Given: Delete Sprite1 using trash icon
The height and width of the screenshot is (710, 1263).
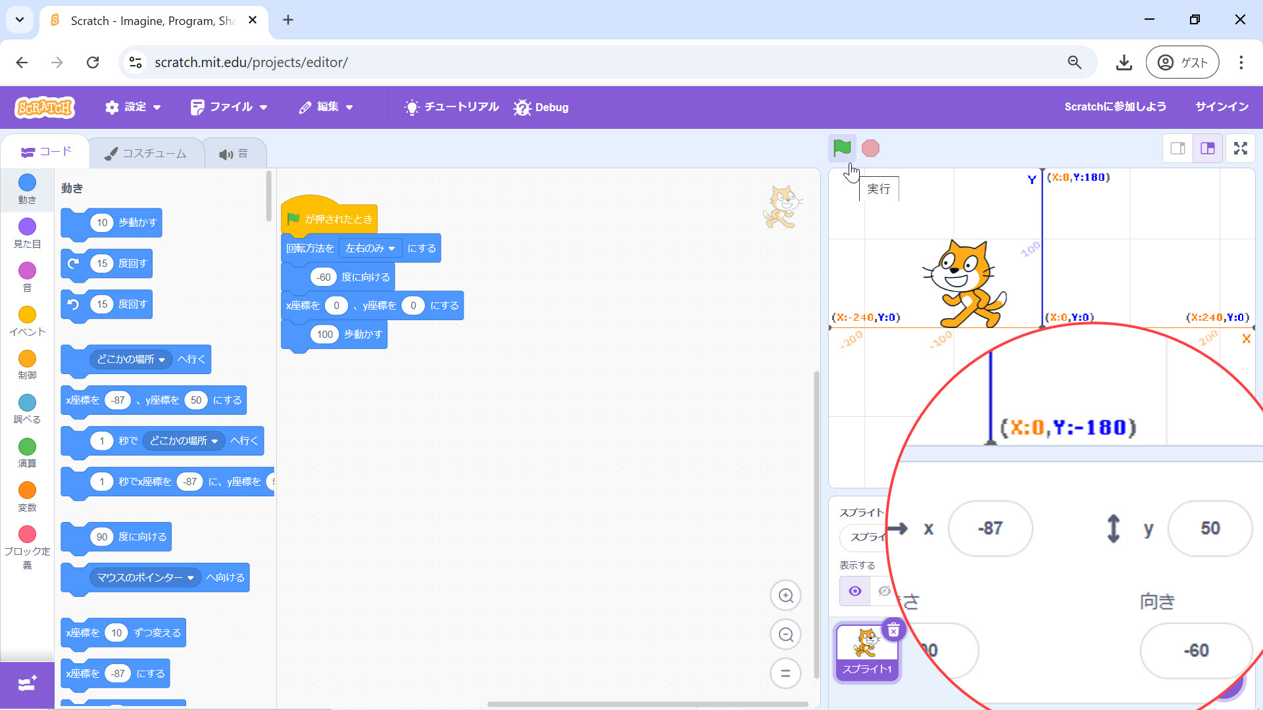Looking at the screenshot, I should coord(893,631).
